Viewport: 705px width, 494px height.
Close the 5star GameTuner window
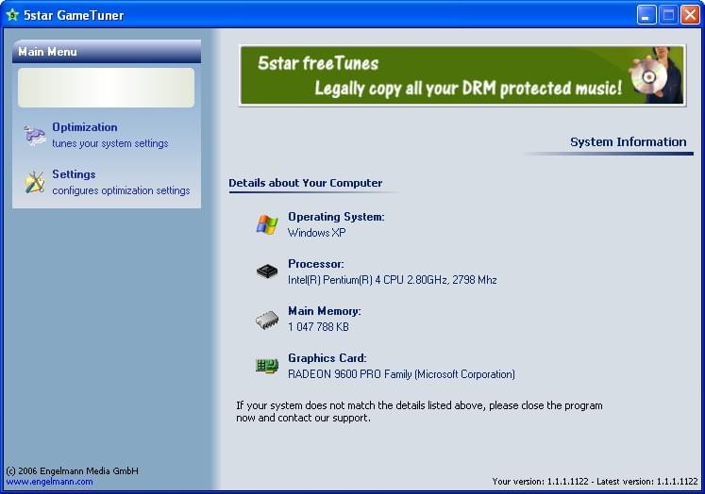pyautogui.click(x=690, y=15)
